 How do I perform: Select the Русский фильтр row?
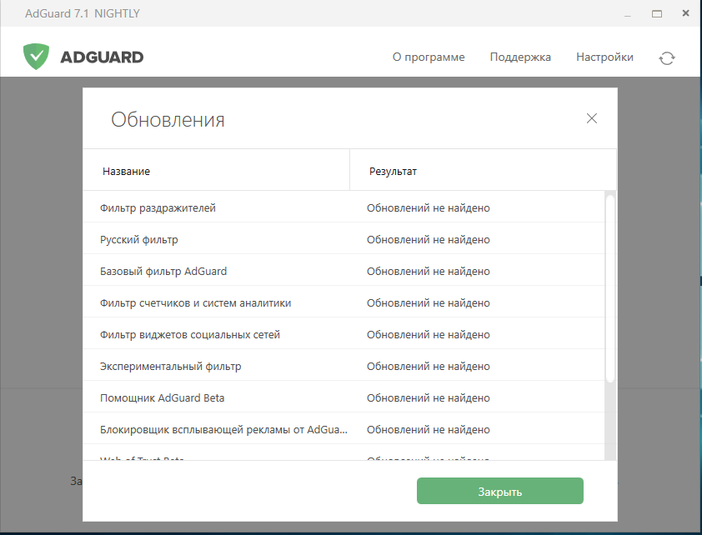point(343,239)
